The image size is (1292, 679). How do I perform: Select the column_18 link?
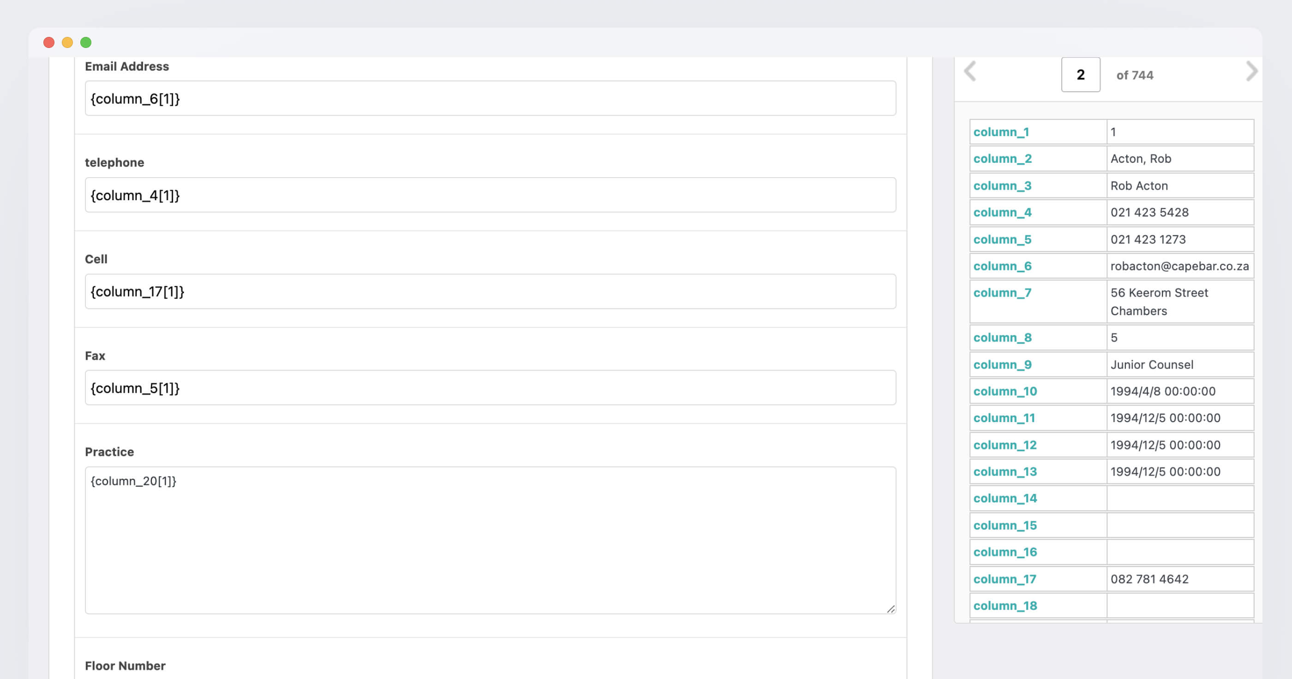point(1005,605)
